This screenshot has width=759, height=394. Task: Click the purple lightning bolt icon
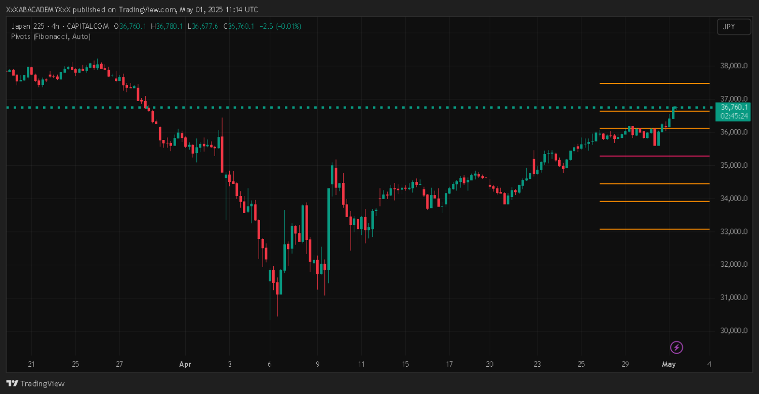pos(677,347)
